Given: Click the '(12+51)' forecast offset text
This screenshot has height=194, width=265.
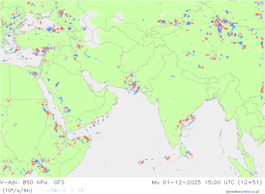Looking at the screenshot, I should 250,183.
